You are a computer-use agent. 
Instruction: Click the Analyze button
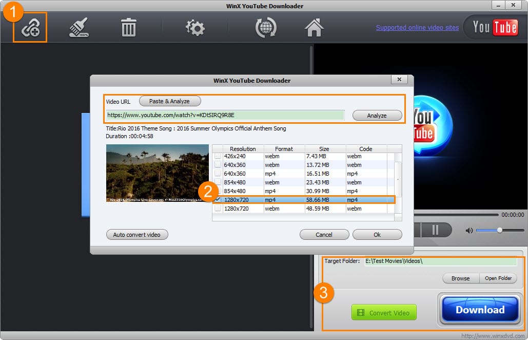(x=377, y=115)
